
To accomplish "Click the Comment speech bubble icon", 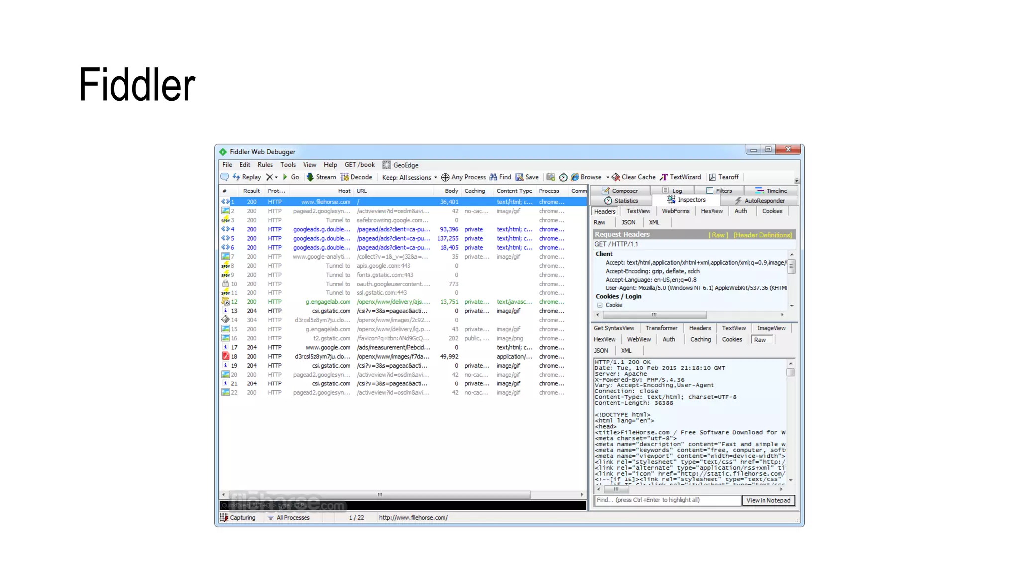I will 224,177.
